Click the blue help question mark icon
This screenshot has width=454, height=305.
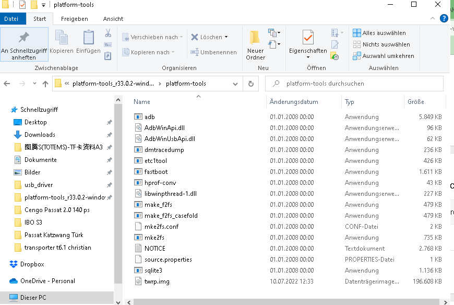[444, 18]
